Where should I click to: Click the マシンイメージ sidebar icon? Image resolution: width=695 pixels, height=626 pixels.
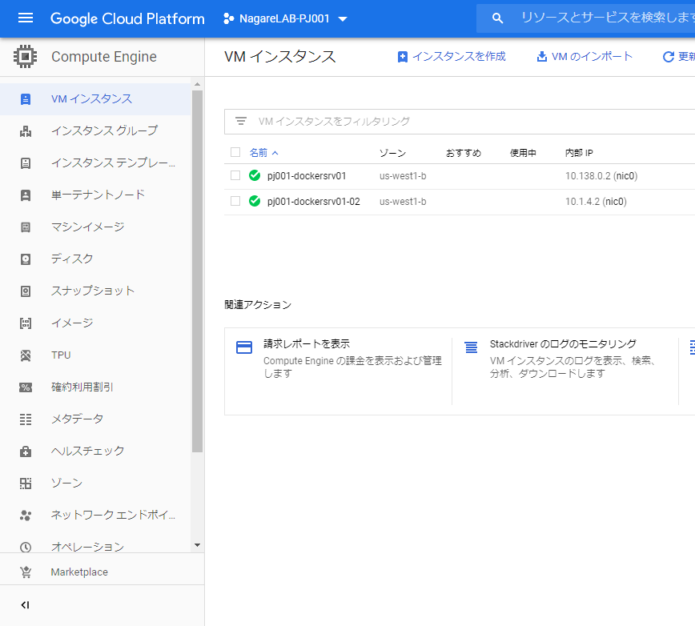[x=26, y=227]
